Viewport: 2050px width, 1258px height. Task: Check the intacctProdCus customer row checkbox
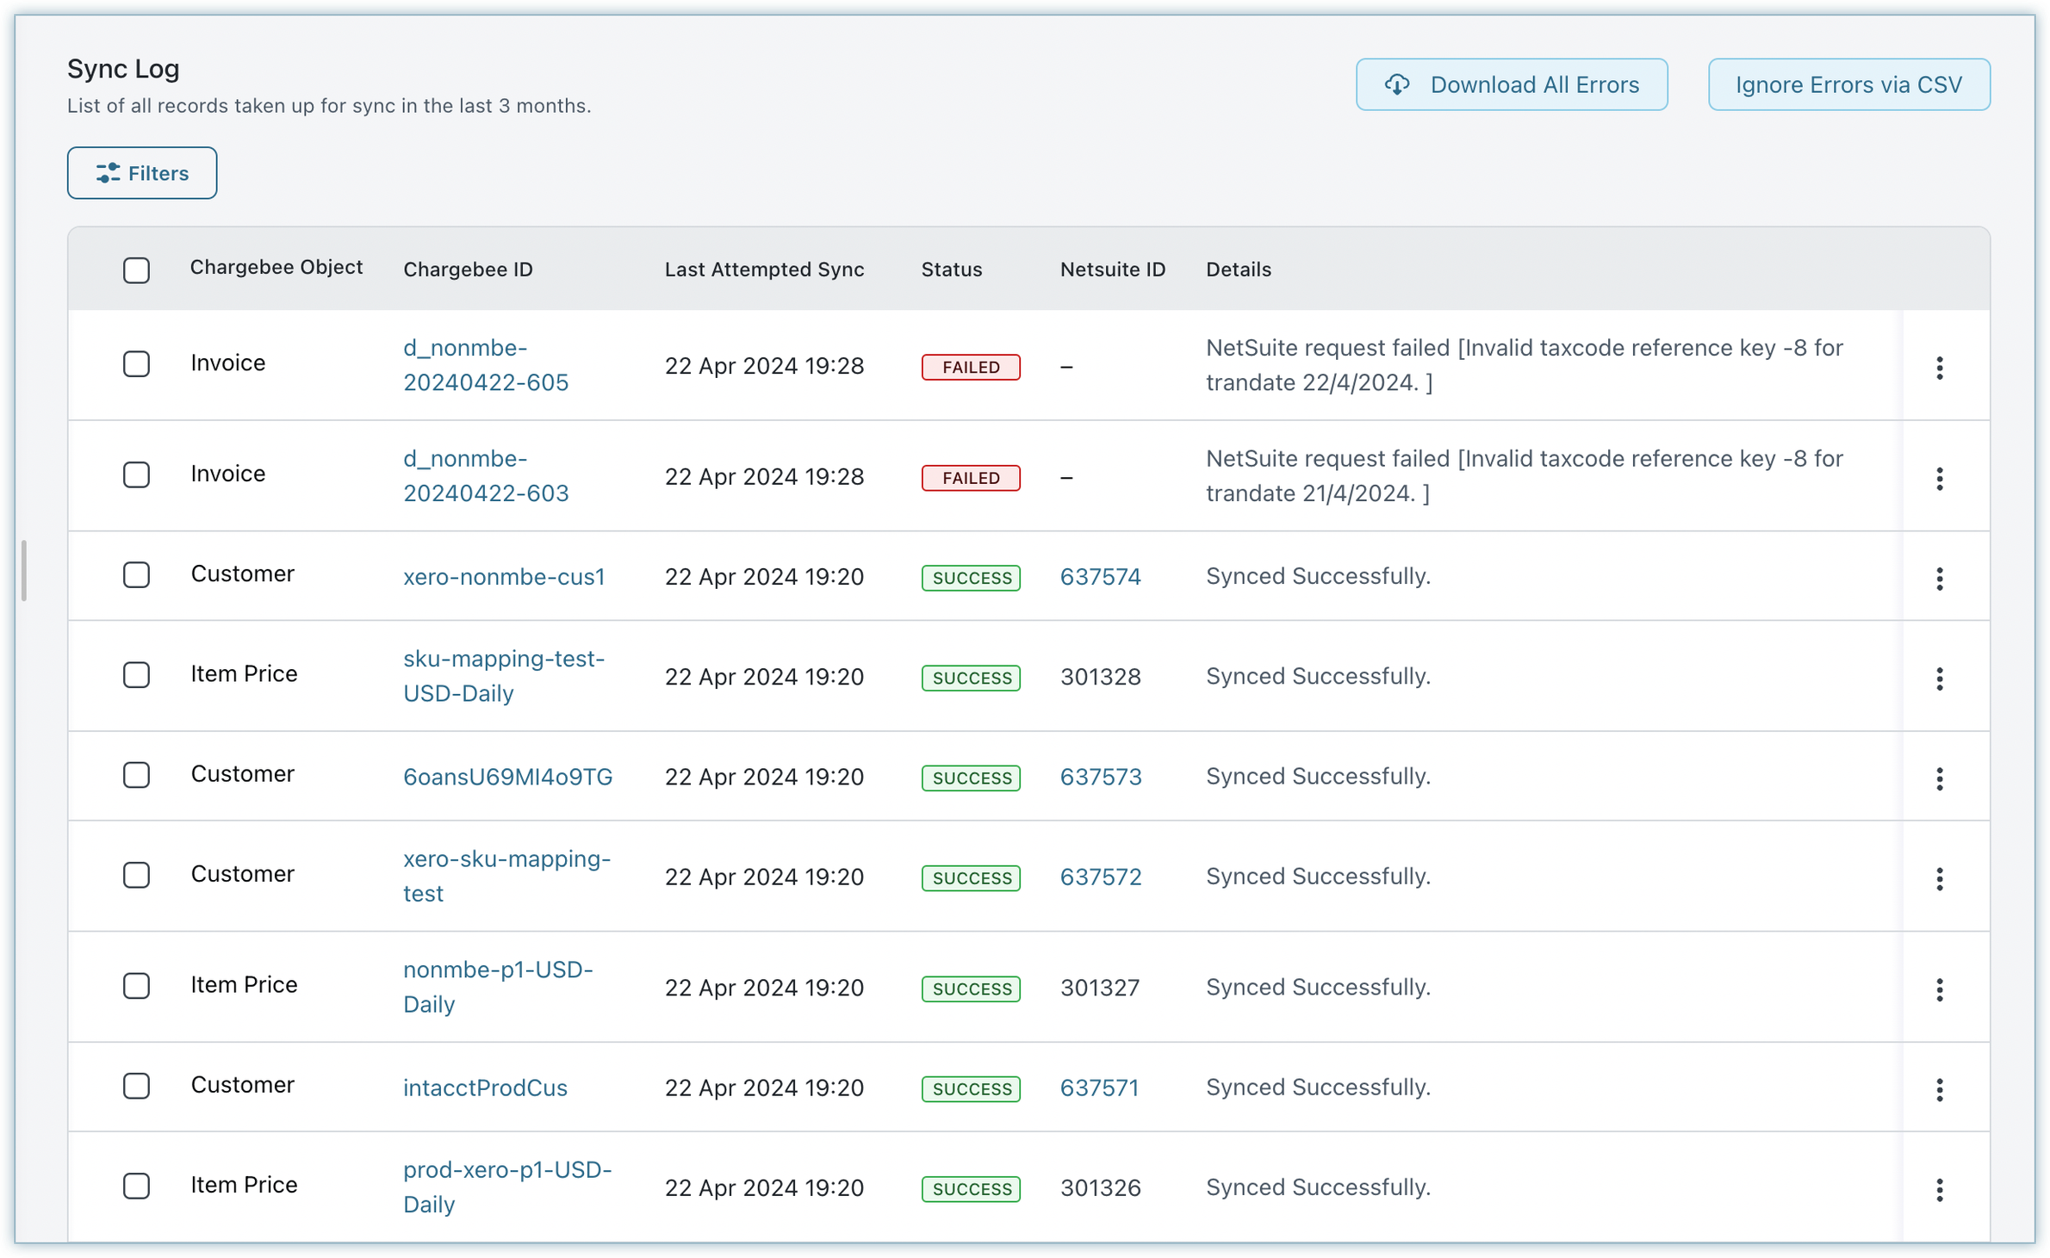(x=136, y=1086)
